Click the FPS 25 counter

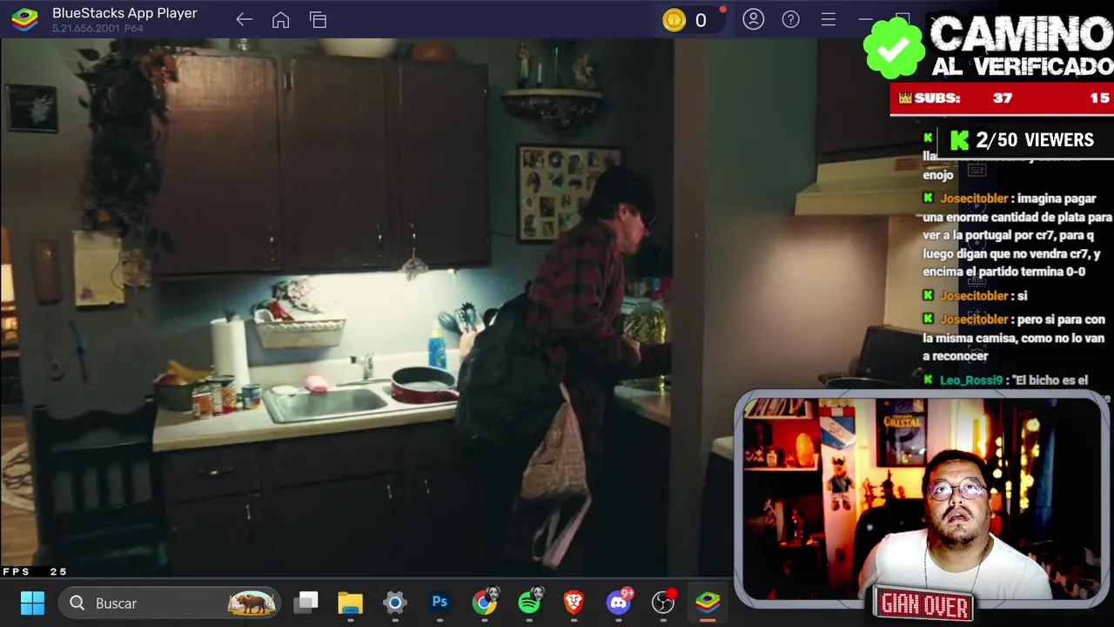coord(35,572)
